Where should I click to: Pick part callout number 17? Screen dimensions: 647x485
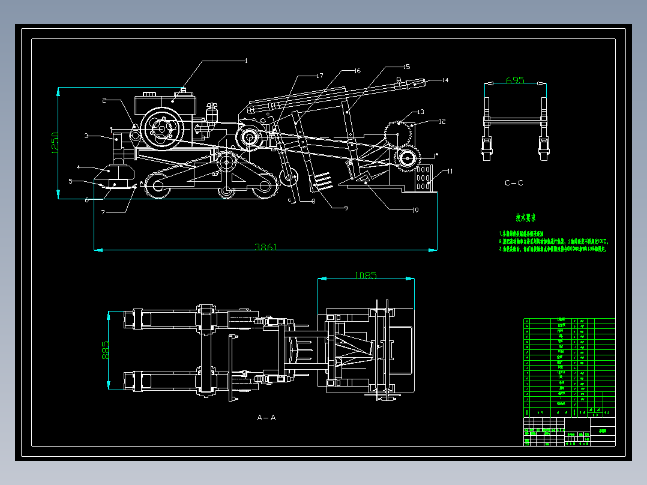click(x=320, y=76)
